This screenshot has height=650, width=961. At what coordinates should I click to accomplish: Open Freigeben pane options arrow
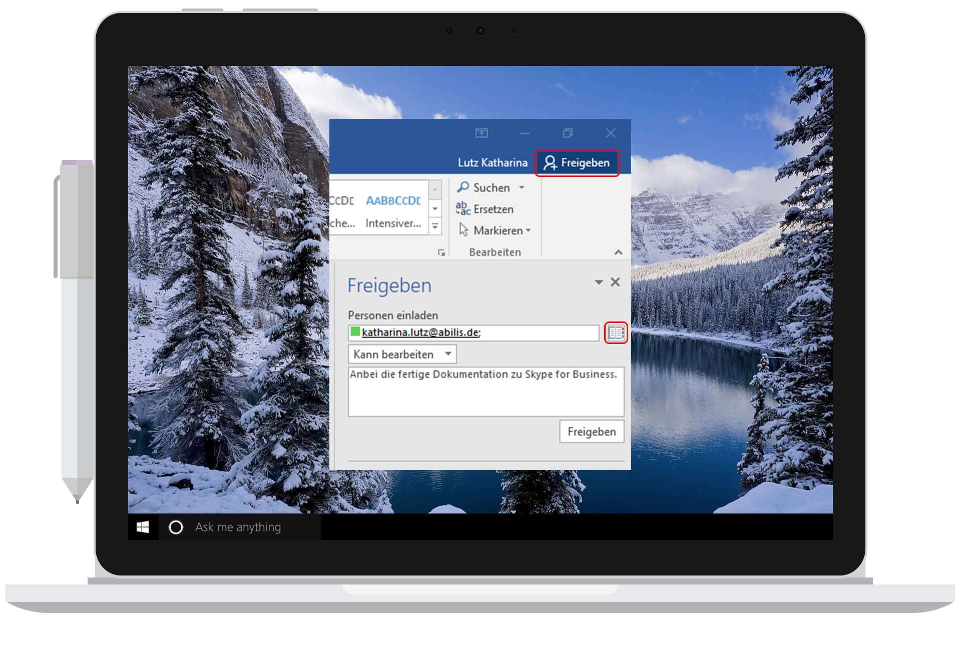point(599,282)
